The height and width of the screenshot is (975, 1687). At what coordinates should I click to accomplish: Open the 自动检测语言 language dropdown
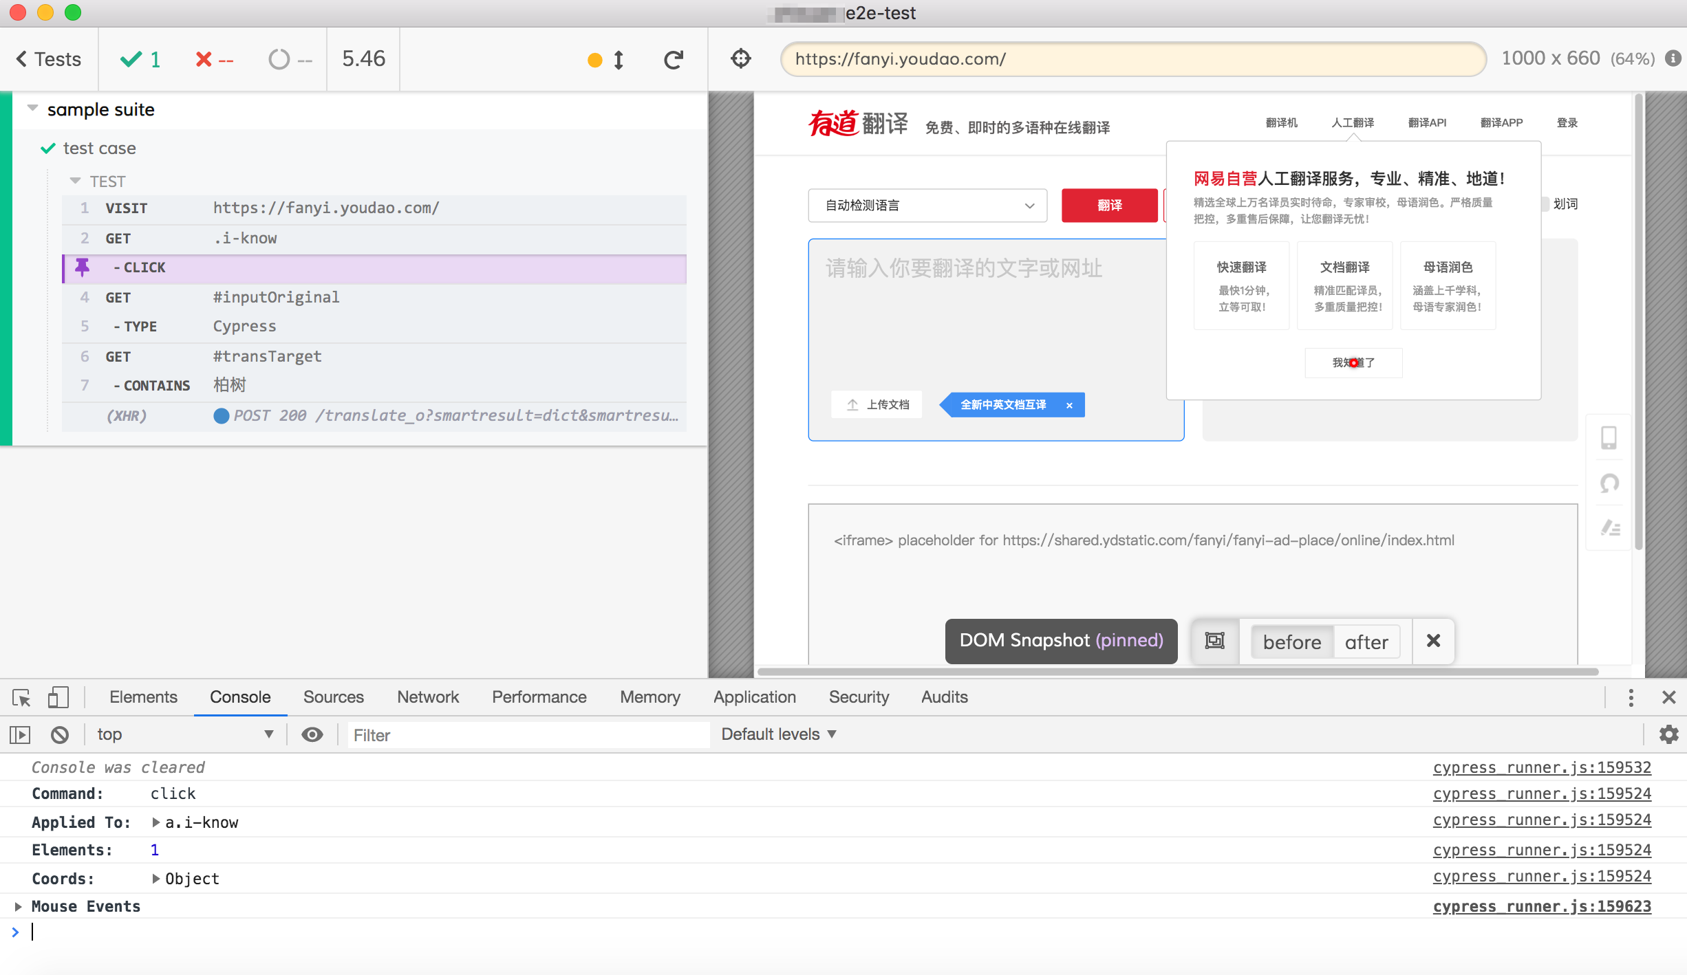tap(927, 206)
